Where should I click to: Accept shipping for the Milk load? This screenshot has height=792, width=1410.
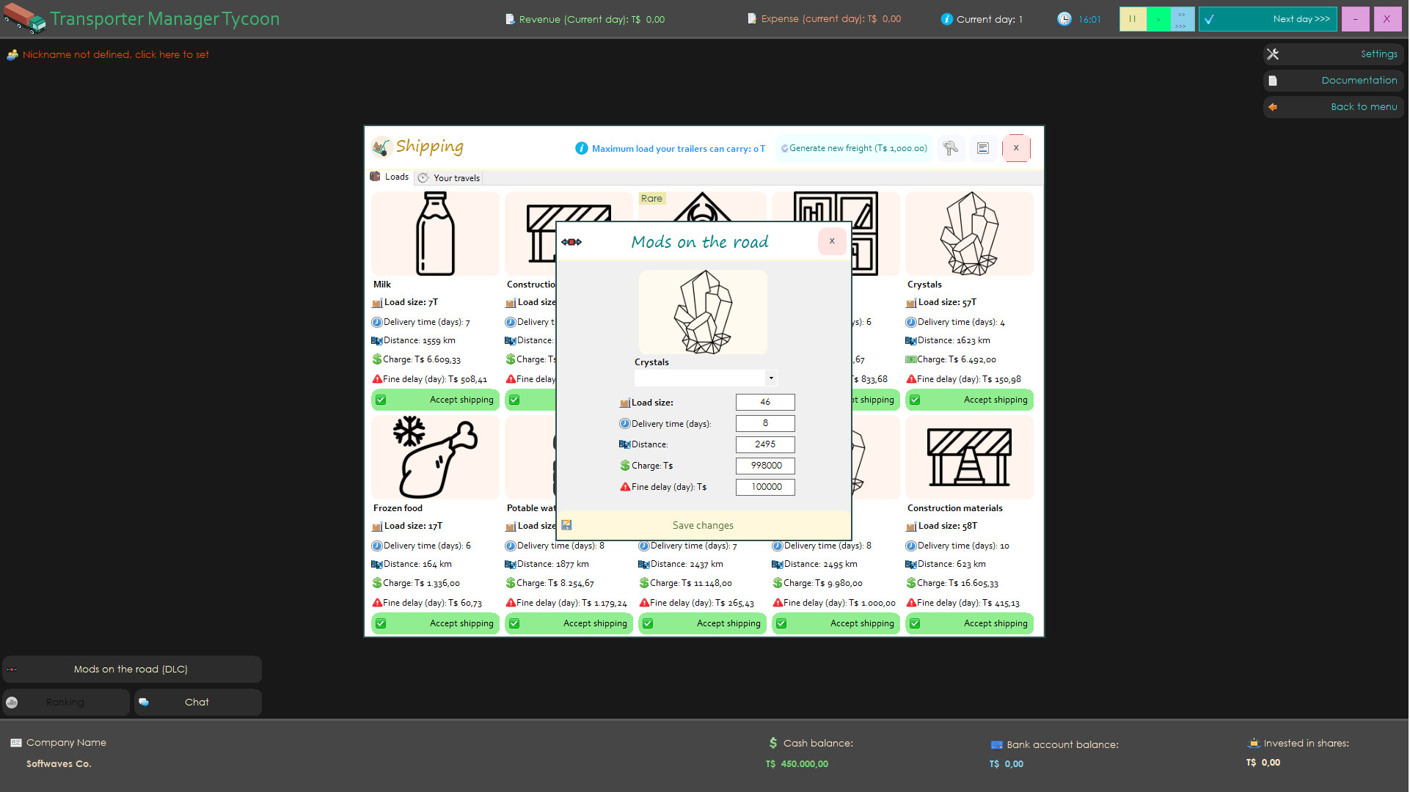pyautogui.click(x=434, y=400)
